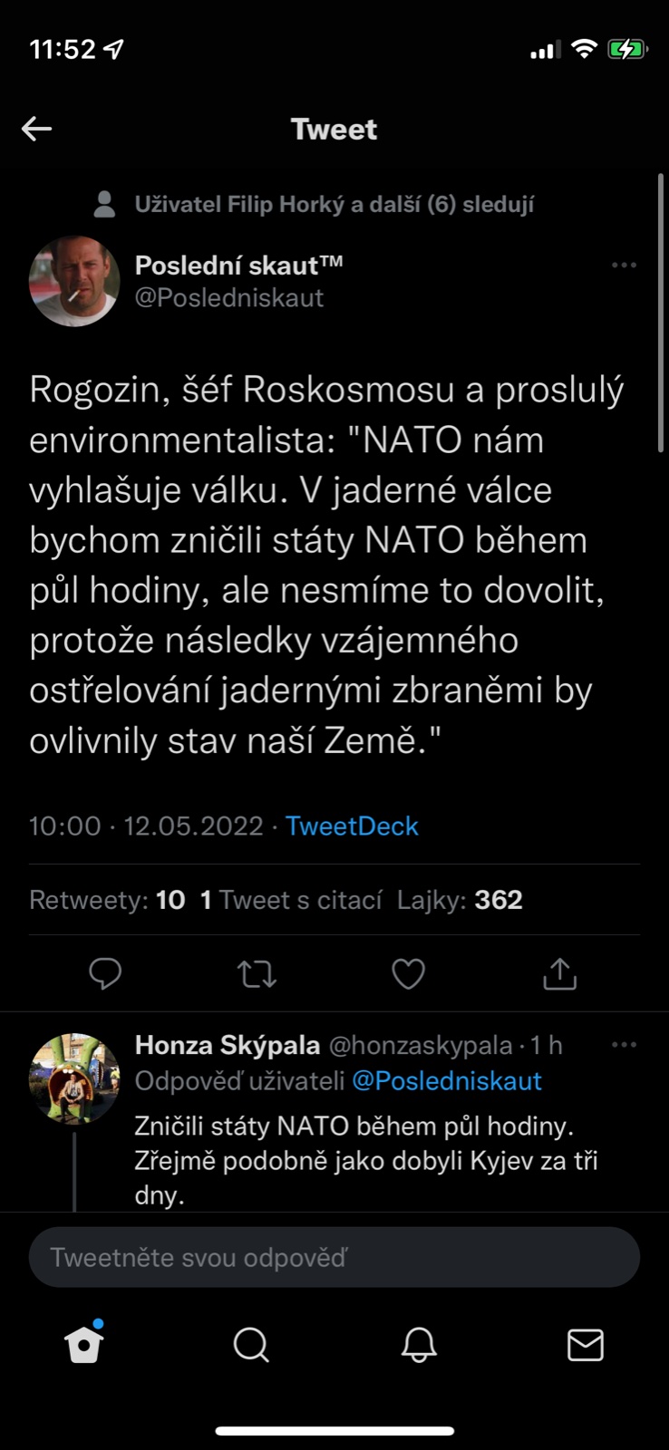Open the 1 Tweet s citací list

click(291, 900)
